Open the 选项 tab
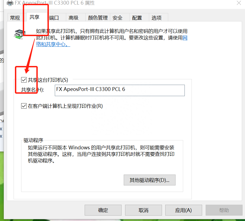Viewport: 245px width, 221px height. click(157, 18)
